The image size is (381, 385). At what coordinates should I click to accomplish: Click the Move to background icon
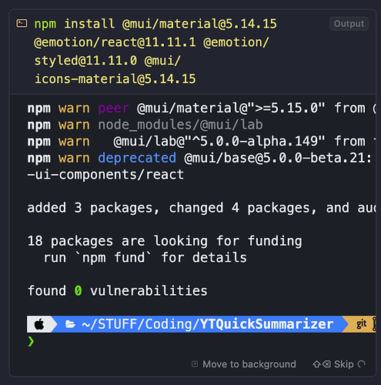[x=195, y=364]
